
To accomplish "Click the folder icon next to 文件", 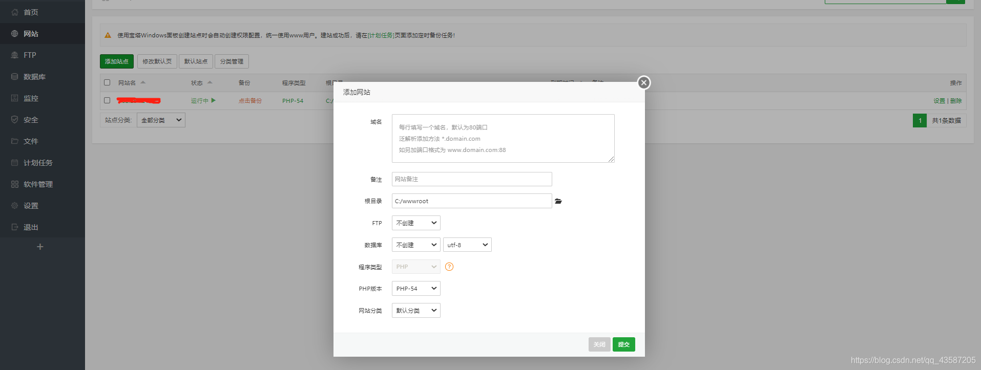I will (x=14, y=141).
